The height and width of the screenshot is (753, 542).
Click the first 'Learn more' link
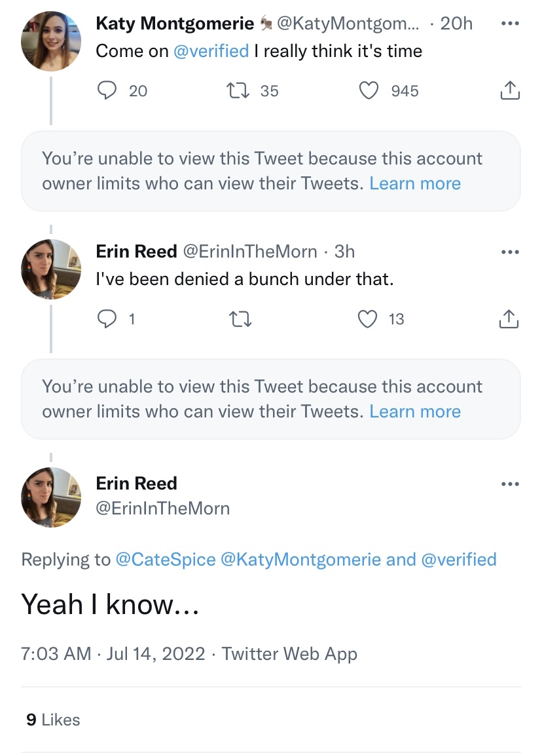pyautogui.click(x=415, y=183)
